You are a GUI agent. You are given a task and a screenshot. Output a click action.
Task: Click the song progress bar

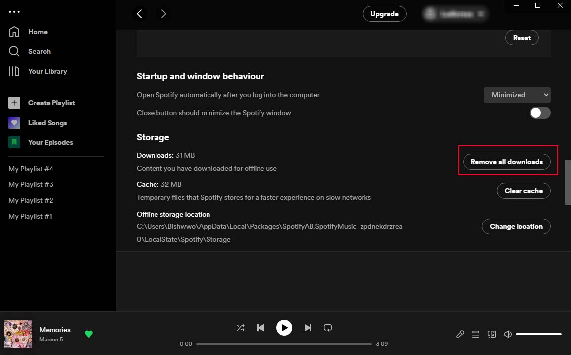(284, 344)
